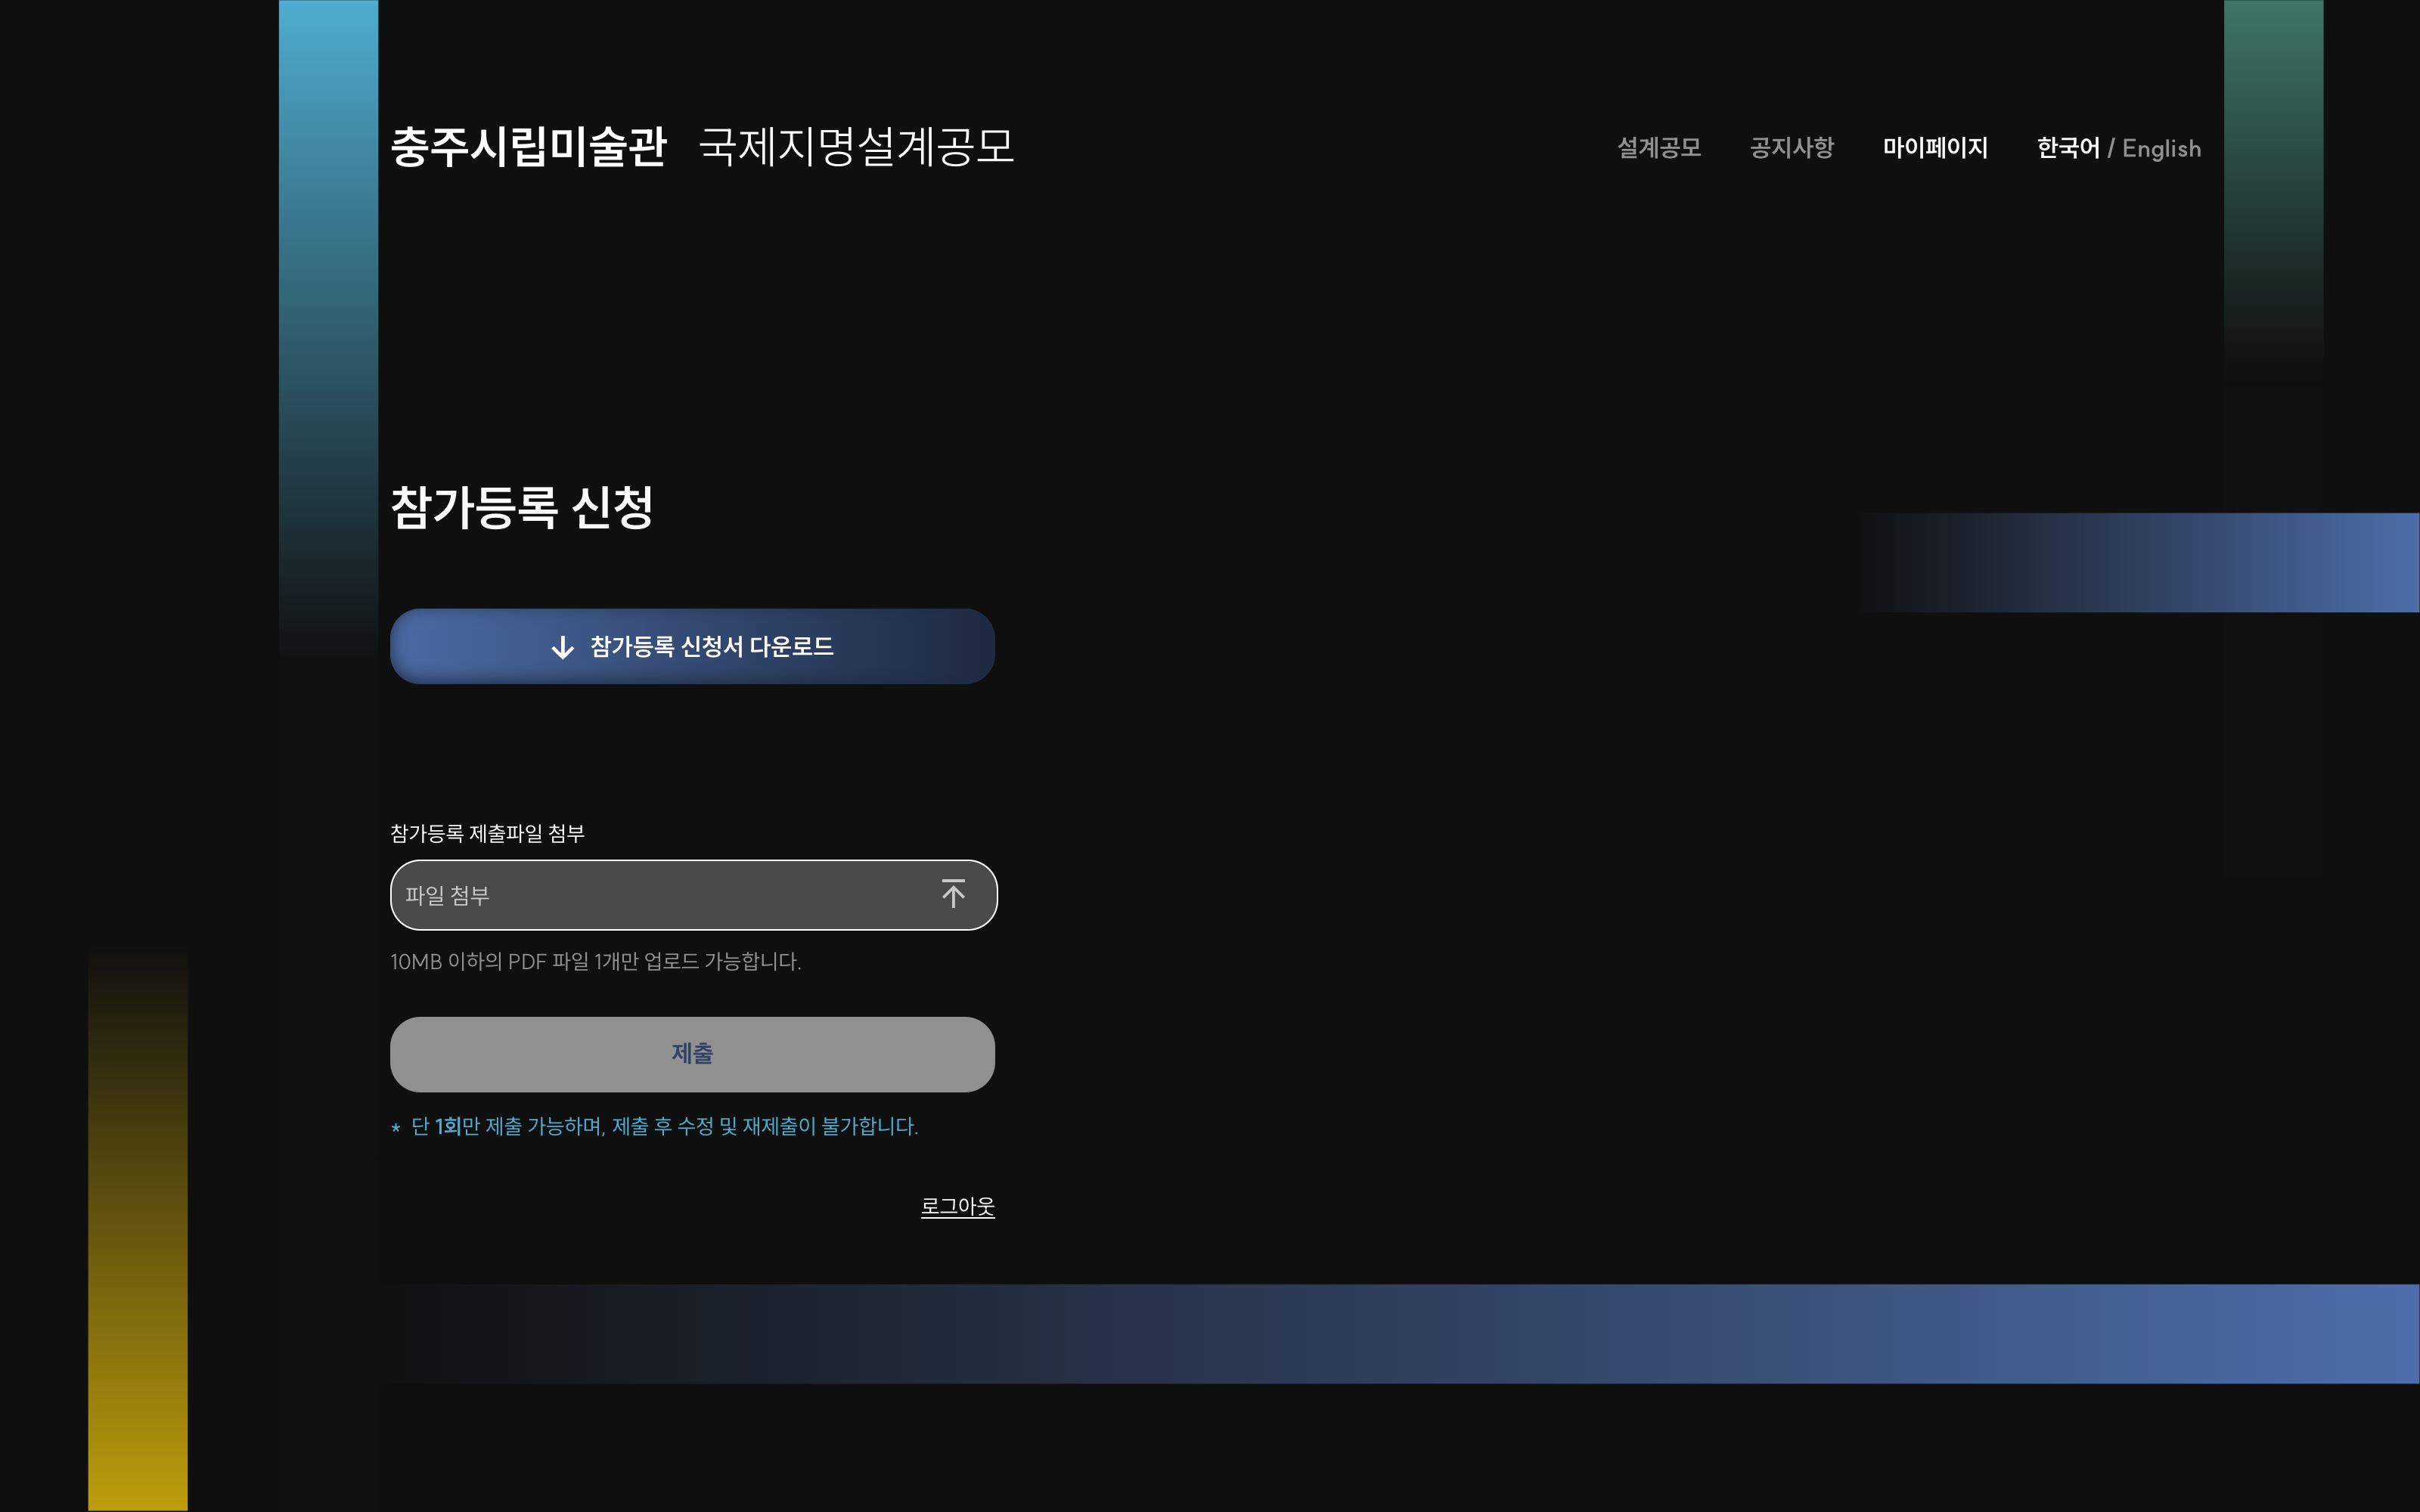Click the upload arrow icon in file field
The height and width of the screenshot is (1512, 2420).
pos(953,894)
